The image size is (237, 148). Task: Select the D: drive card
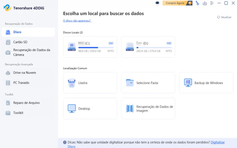148,47
